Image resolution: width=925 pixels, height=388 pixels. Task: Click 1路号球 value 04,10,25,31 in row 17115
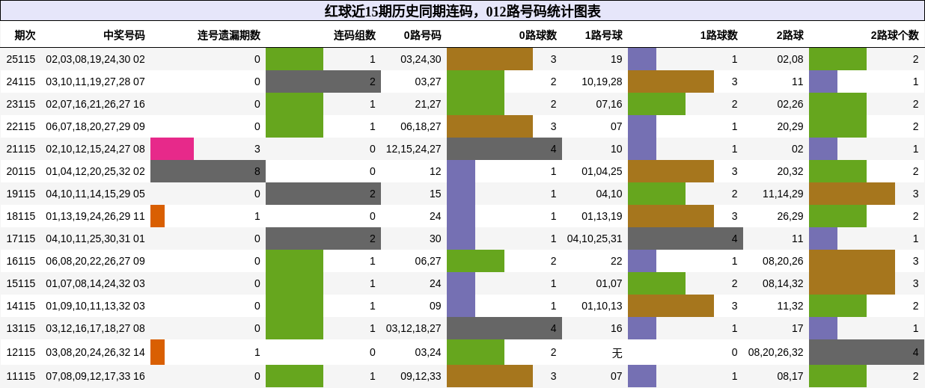pyautogui.click(x=595, y=238)
